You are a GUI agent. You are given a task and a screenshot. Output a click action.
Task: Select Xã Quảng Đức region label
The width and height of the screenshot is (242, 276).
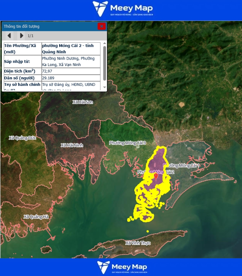coord(23,138)
